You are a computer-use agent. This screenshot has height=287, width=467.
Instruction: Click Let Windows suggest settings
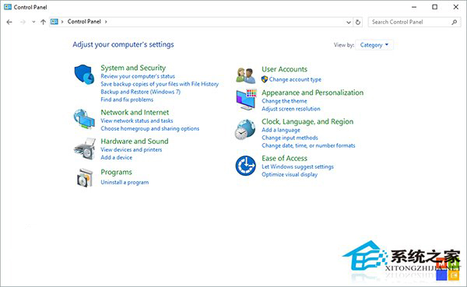coord(297,166)
